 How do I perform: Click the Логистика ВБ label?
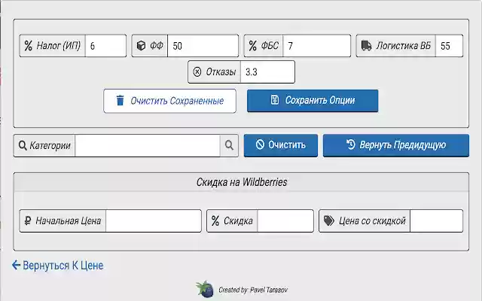(x=404, y=46)
